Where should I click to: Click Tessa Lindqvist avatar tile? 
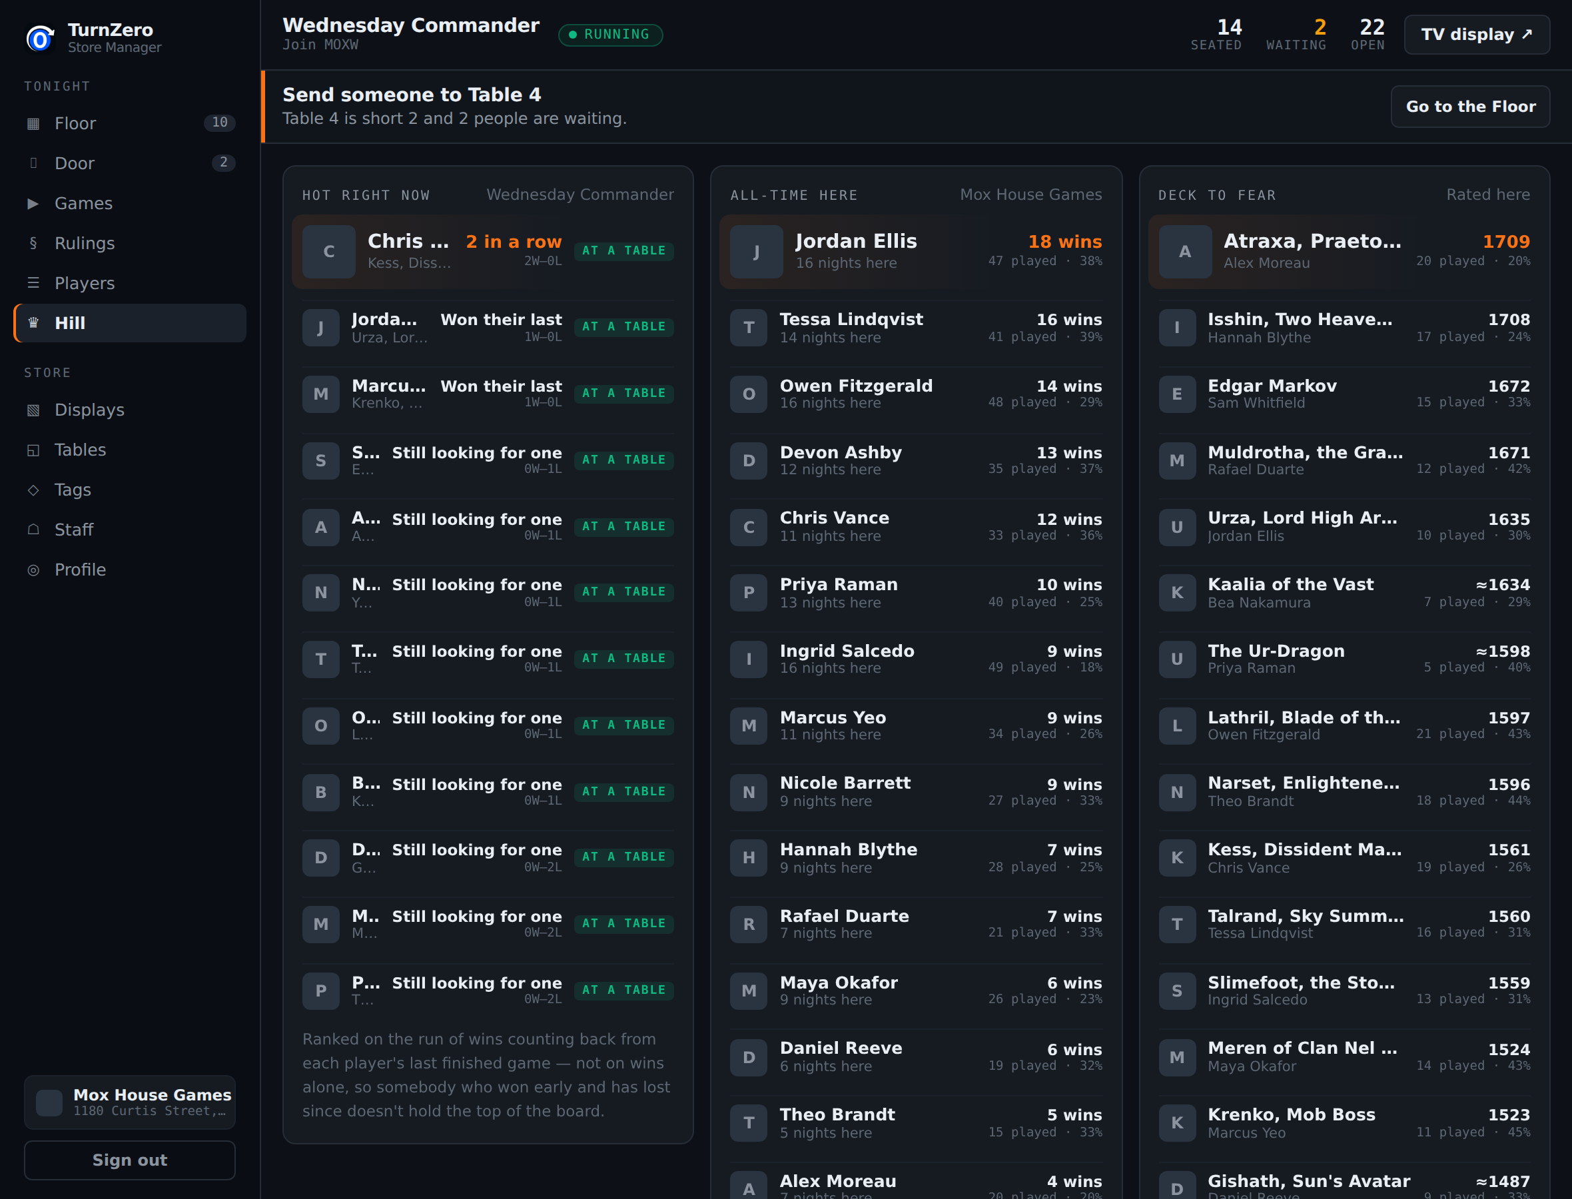click(749, 328)
